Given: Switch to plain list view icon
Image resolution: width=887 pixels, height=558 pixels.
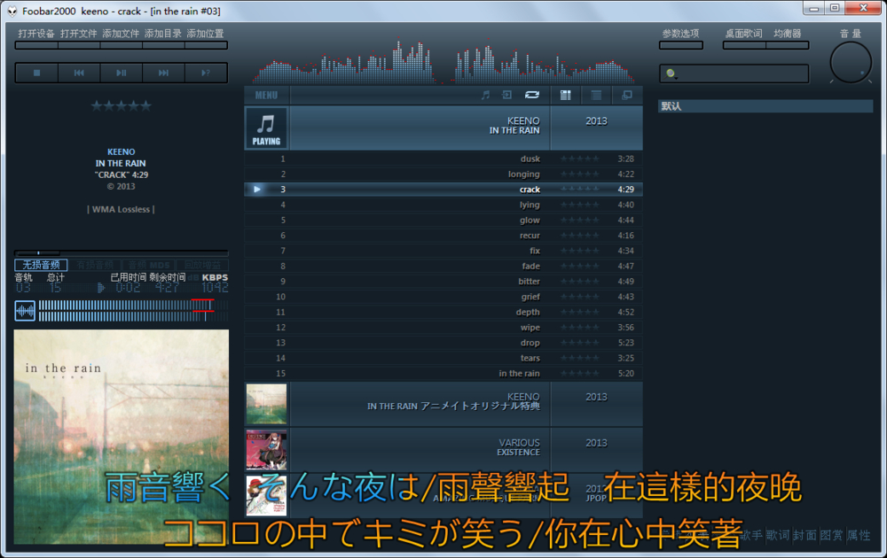Looking at the screenshot, I should [x=596, y=95].
